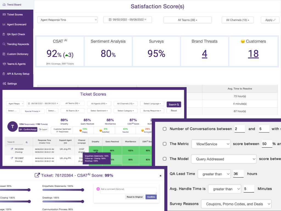Open the Survey Reasons dropdown
This screenshot has width=281, height=211.
[236, 204]
